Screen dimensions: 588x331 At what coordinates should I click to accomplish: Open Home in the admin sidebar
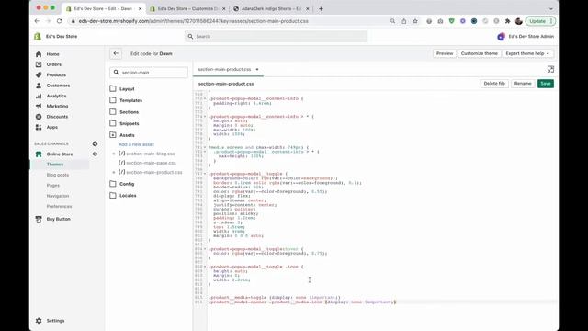point(52,54)
